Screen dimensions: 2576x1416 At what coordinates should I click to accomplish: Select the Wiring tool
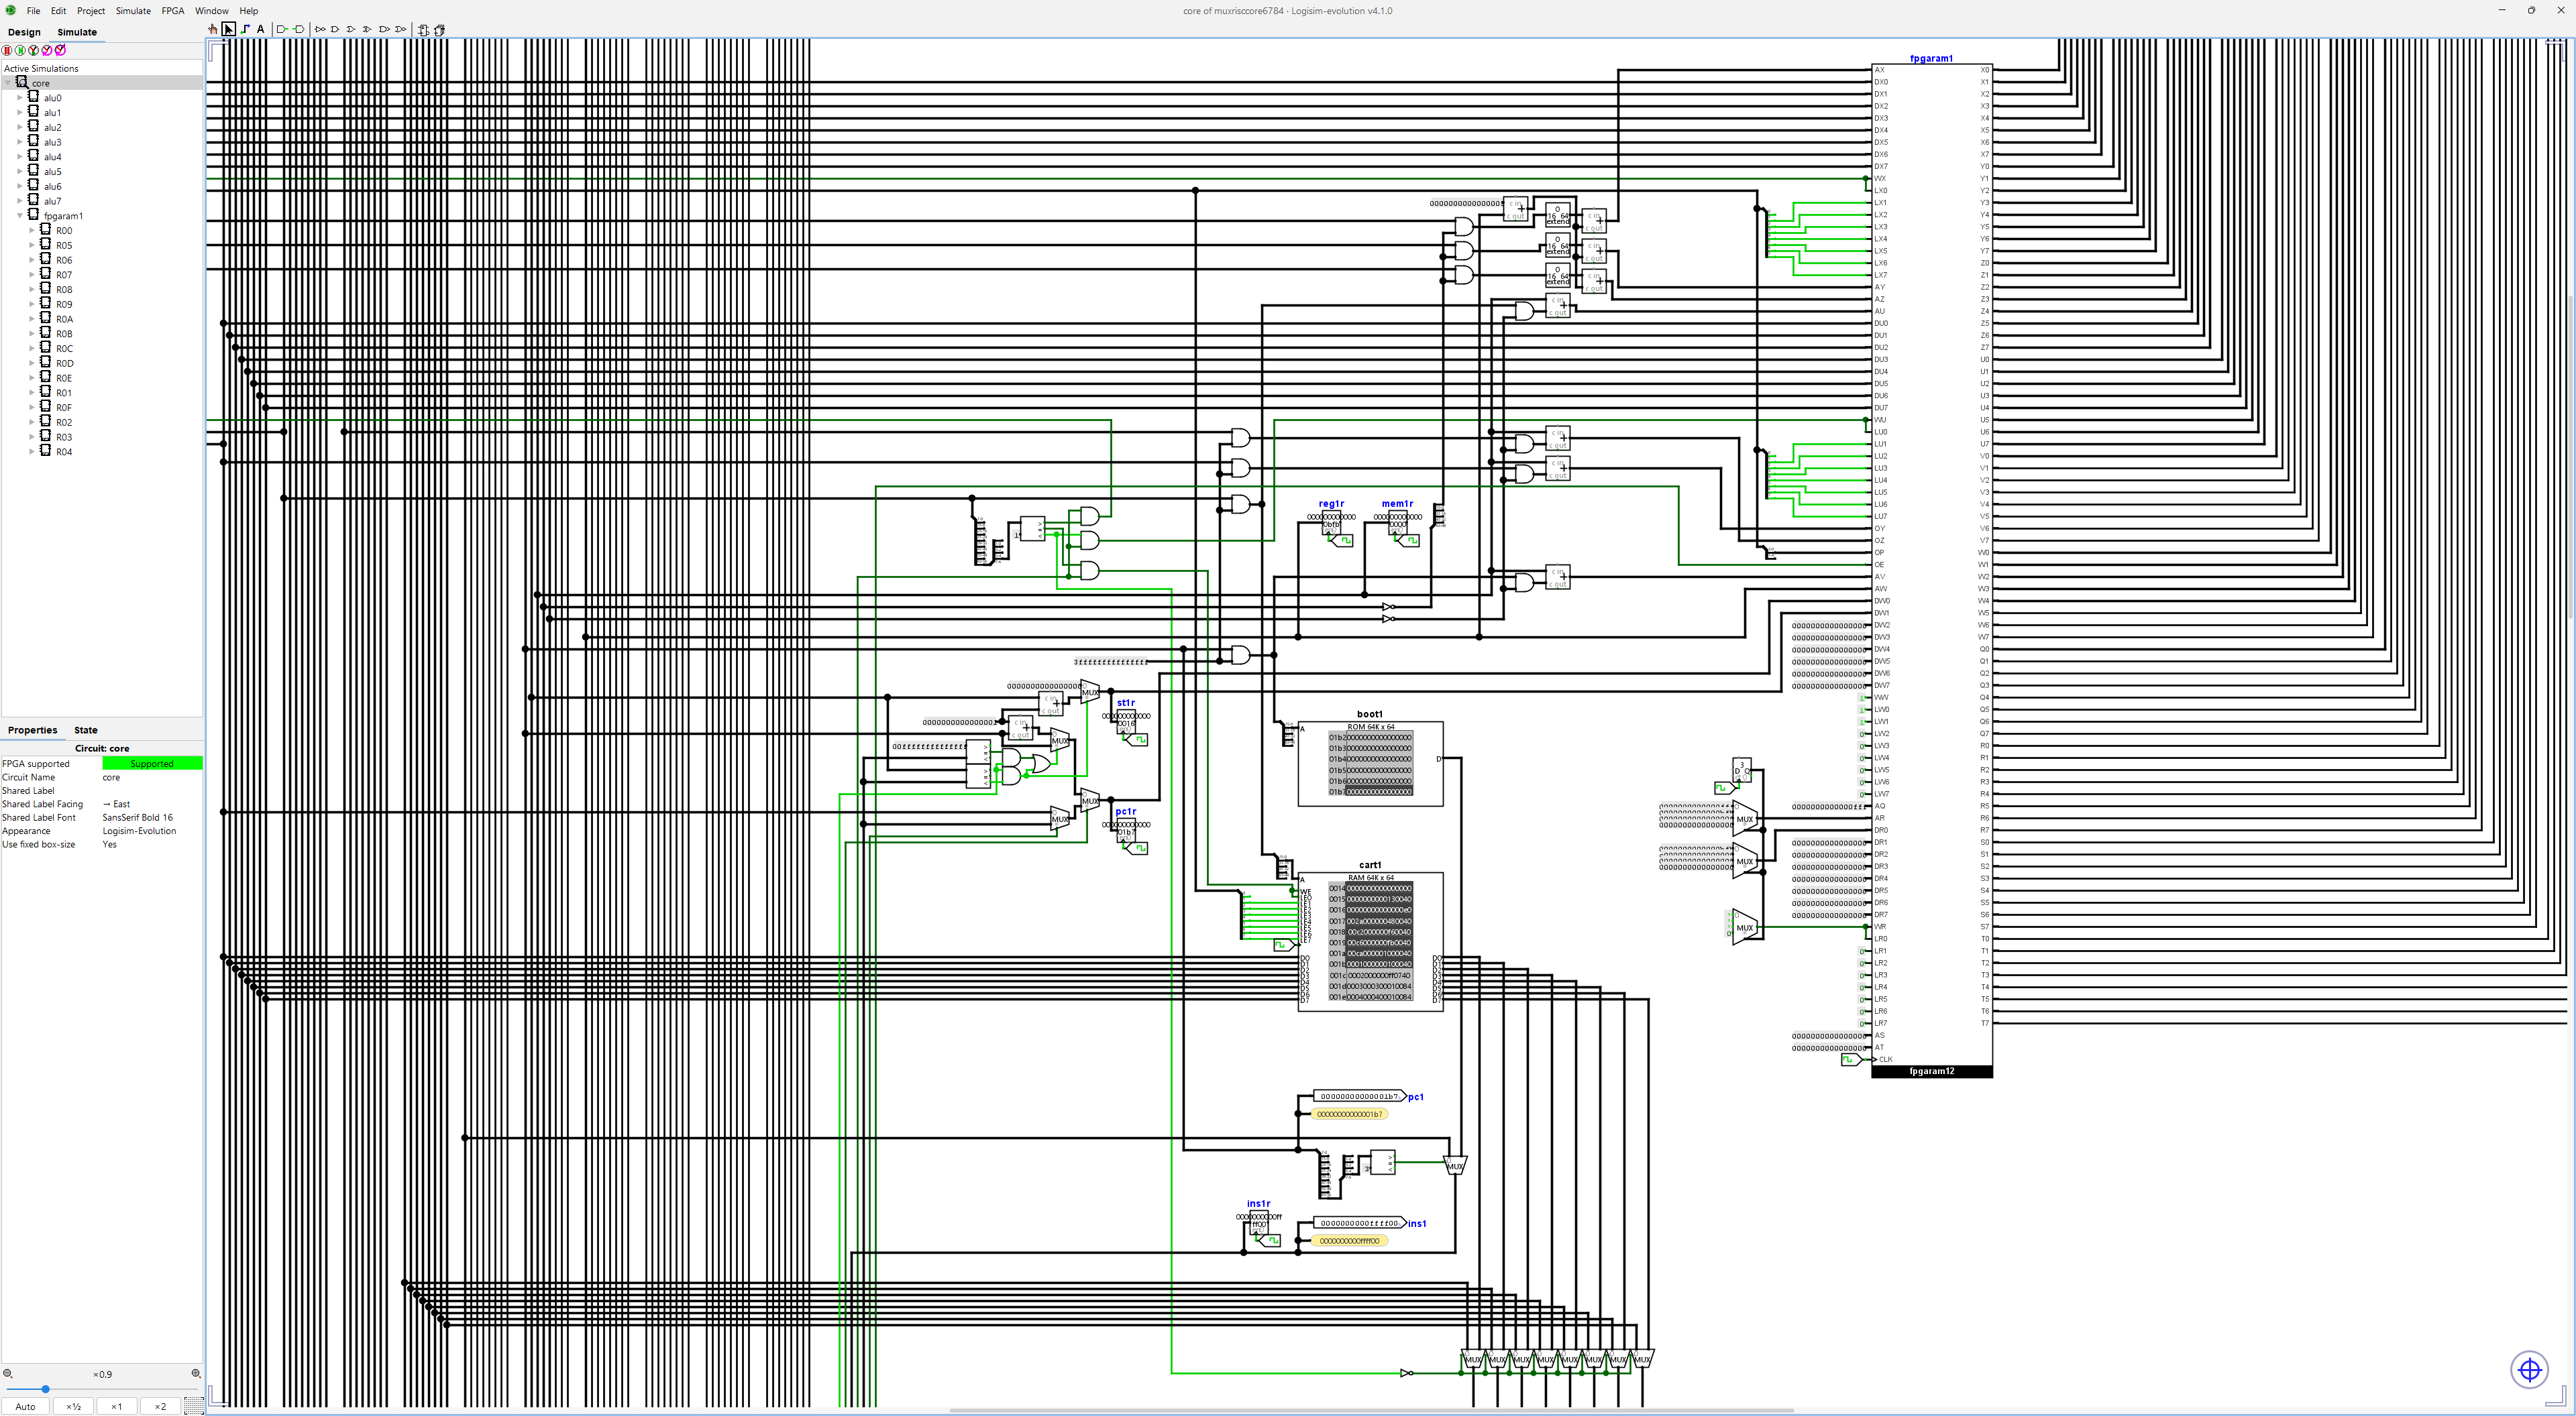245,30
